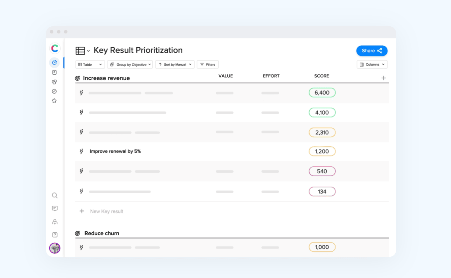
Task: Click the Filters button
Action: (208, 64)
